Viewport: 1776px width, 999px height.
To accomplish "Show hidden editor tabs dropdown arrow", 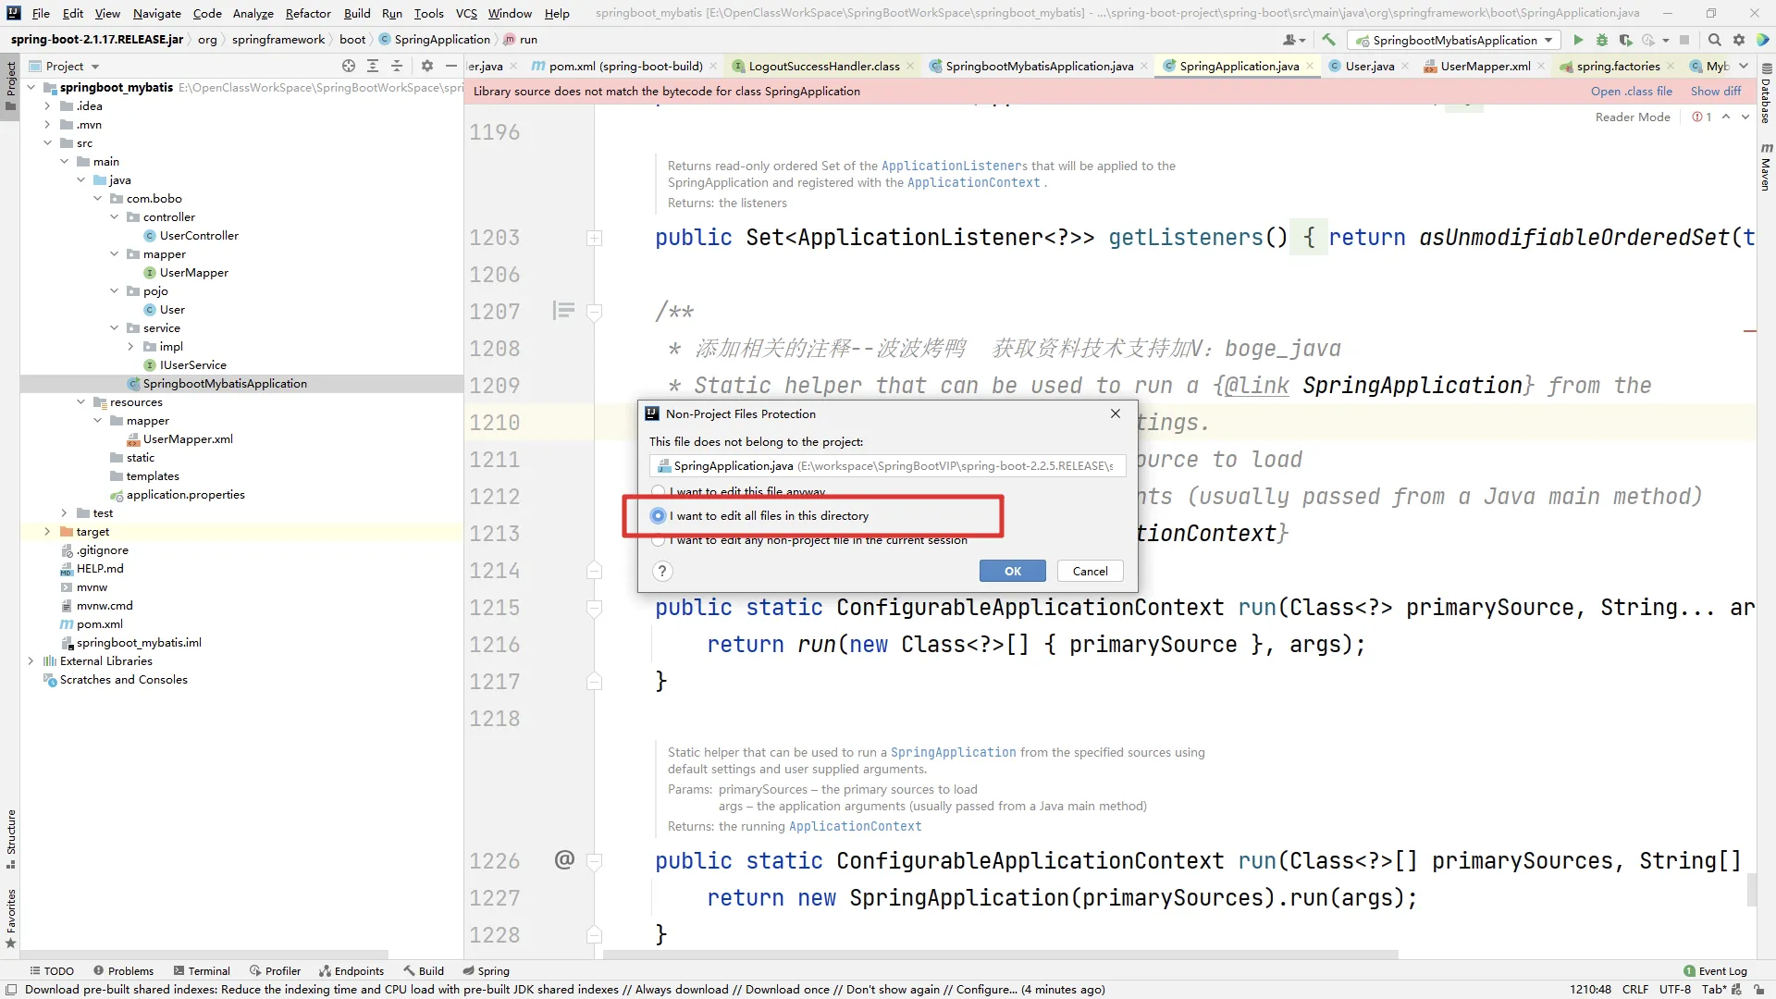I will click(x=1744, y=66).
